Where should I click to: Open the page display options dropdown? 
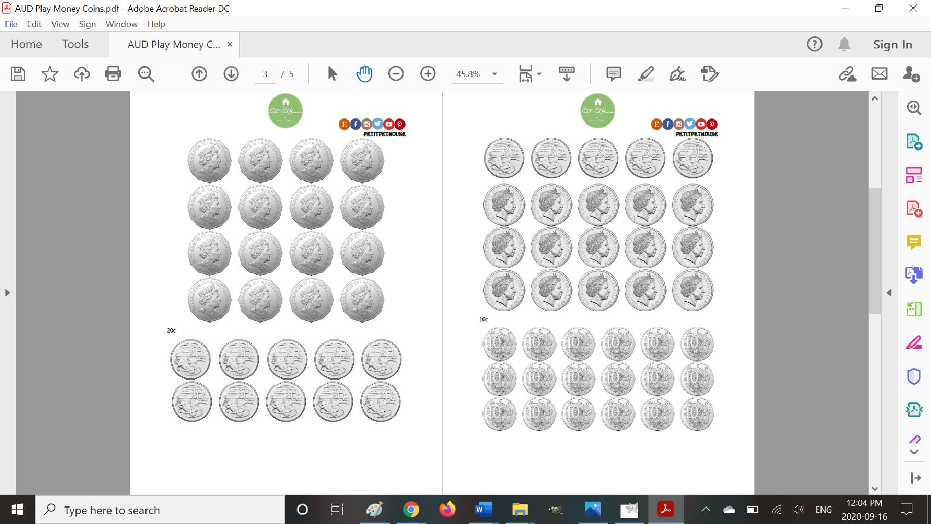[x=539, y=74]
